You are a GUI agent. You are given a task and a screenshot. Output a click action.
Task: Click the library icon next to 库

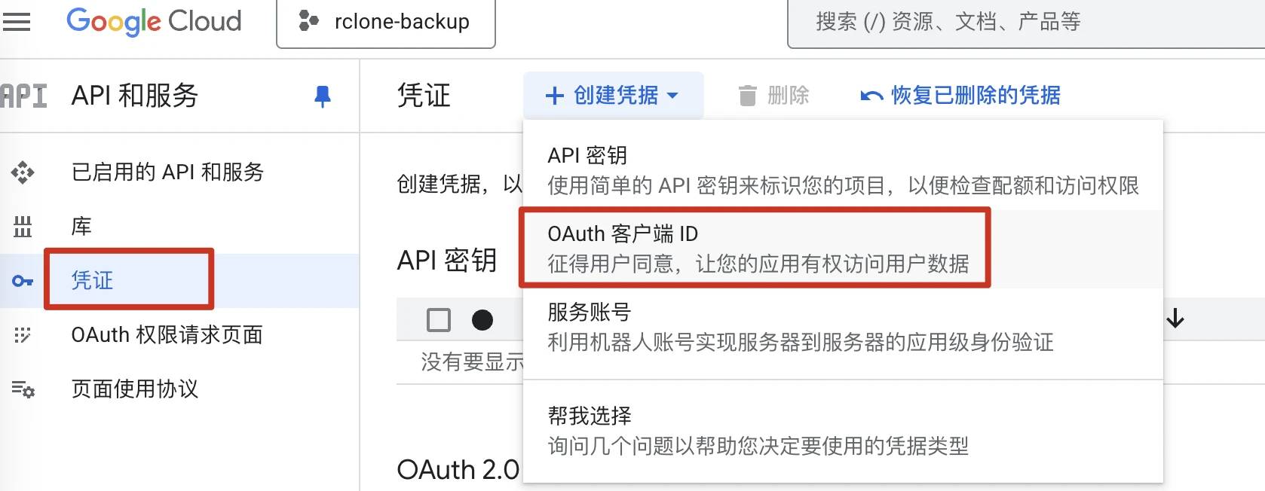point(23,227)
